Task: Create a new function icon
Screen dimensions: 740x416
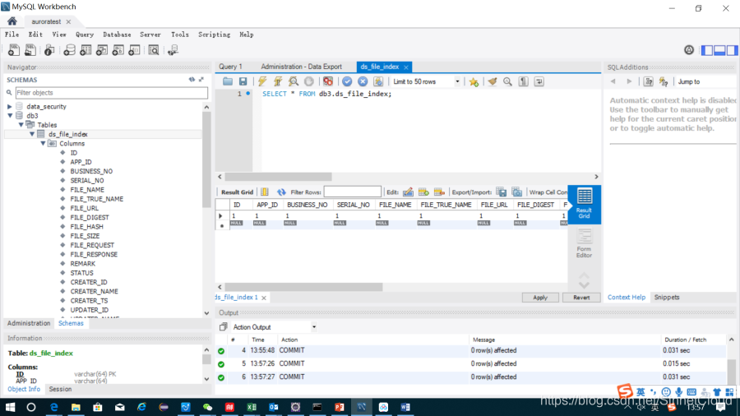Action: coord(134,50)
